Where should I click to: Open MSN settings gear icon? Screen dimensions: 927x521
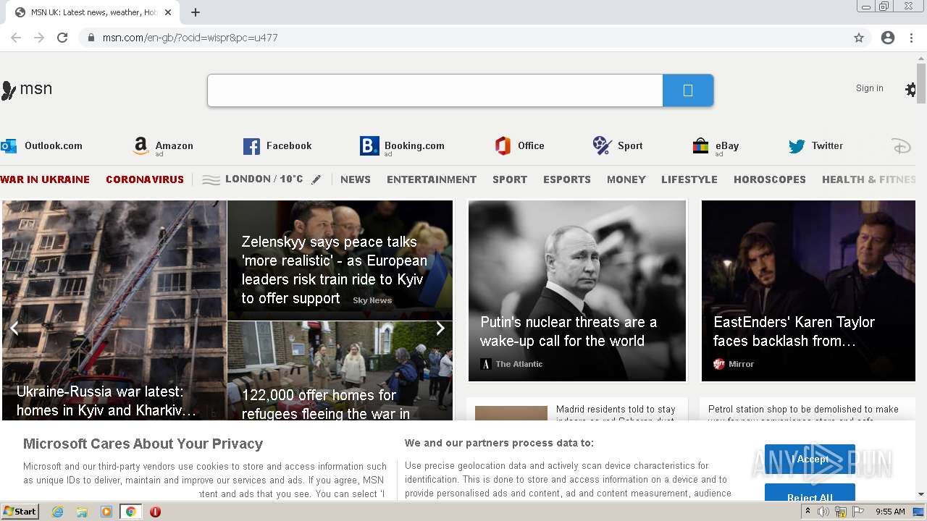click(x=910, y=90)
